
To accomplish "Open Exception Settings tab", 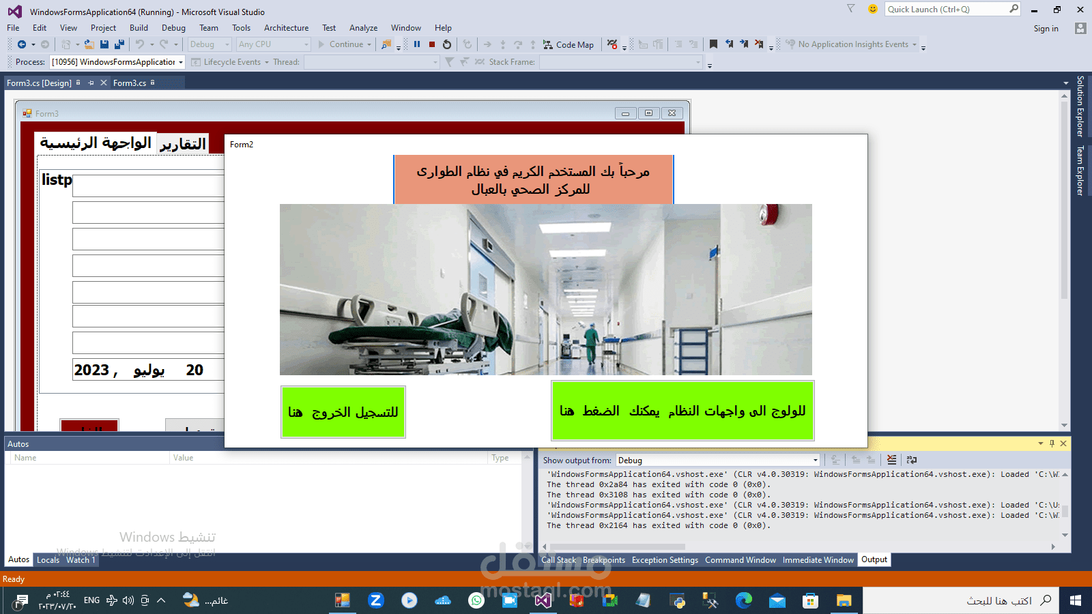I will pyautogui.click(x=665, y=560).
